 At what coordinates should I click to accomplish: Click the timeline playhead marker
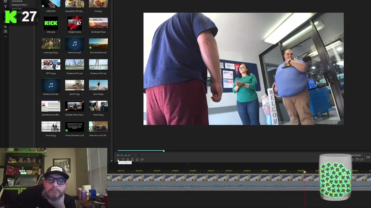click(304, 172)
